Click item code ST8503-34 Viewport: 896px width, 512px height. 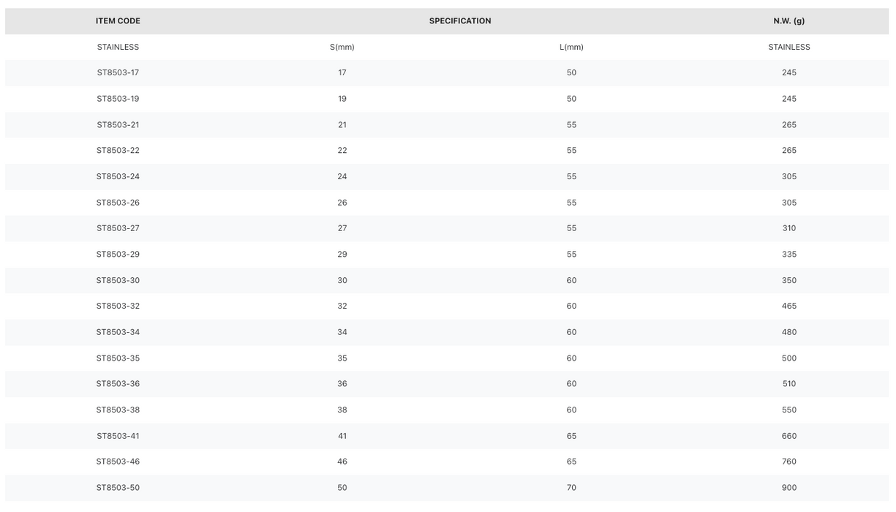(118, 332)
